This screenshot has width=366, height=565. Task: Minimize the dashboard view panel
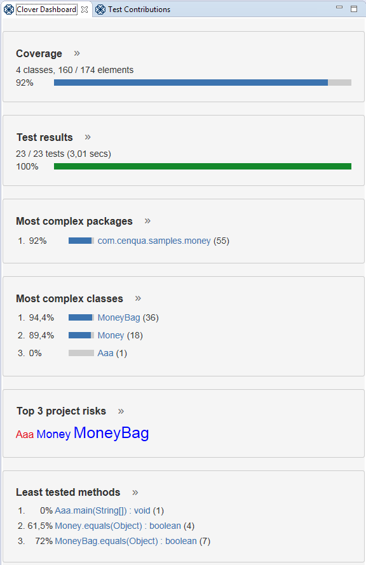(339, 7)
